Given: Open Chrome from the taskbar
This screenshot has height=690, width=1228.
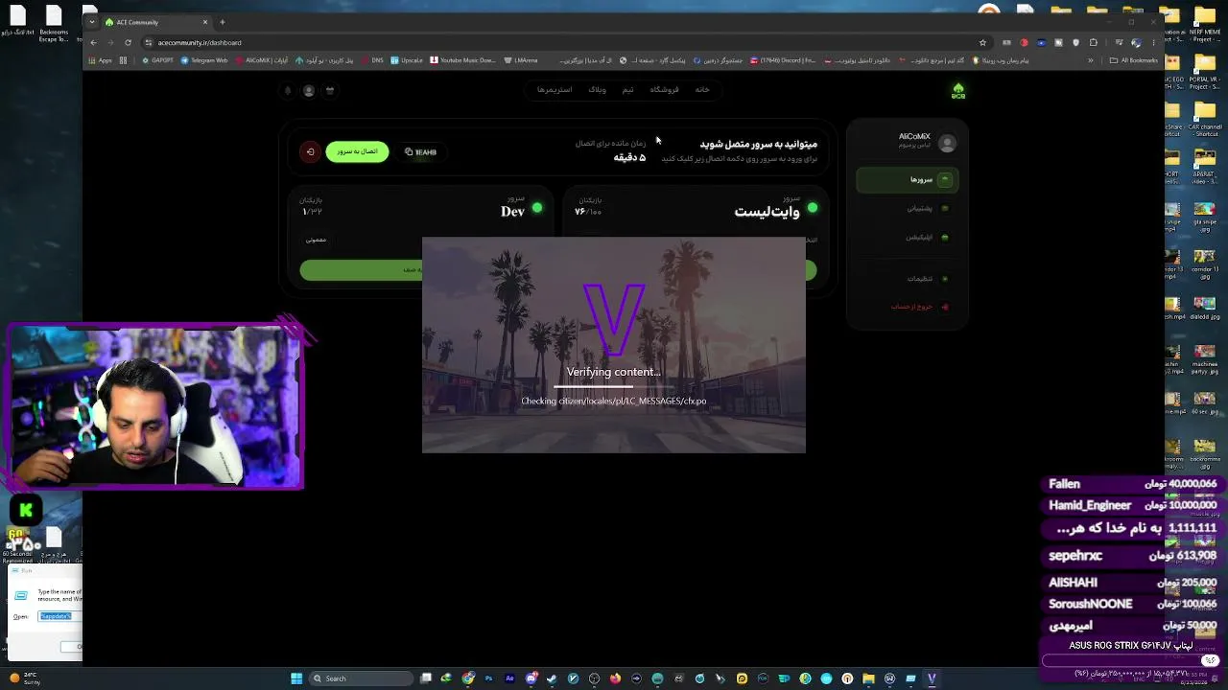Looking at the screenshot, I should (x=467, y=678).
